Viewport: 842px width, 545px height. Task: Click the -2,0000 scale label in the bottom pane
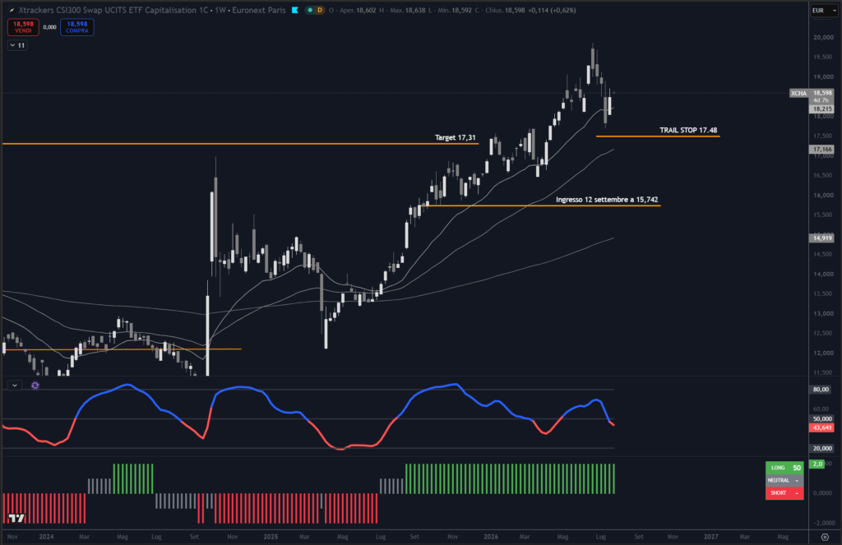[x=823, y=523]
